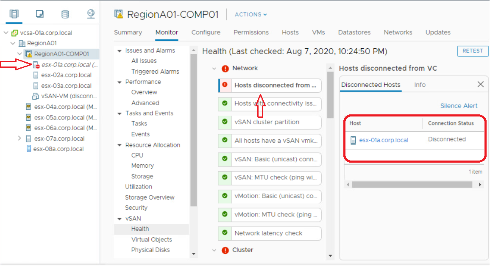Collapse the Network health group
This screenshot has height=266, width=490.
(x=214, y=68)
